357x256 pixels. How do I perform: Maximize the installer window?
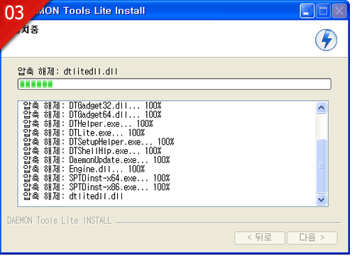click(323, 11)
